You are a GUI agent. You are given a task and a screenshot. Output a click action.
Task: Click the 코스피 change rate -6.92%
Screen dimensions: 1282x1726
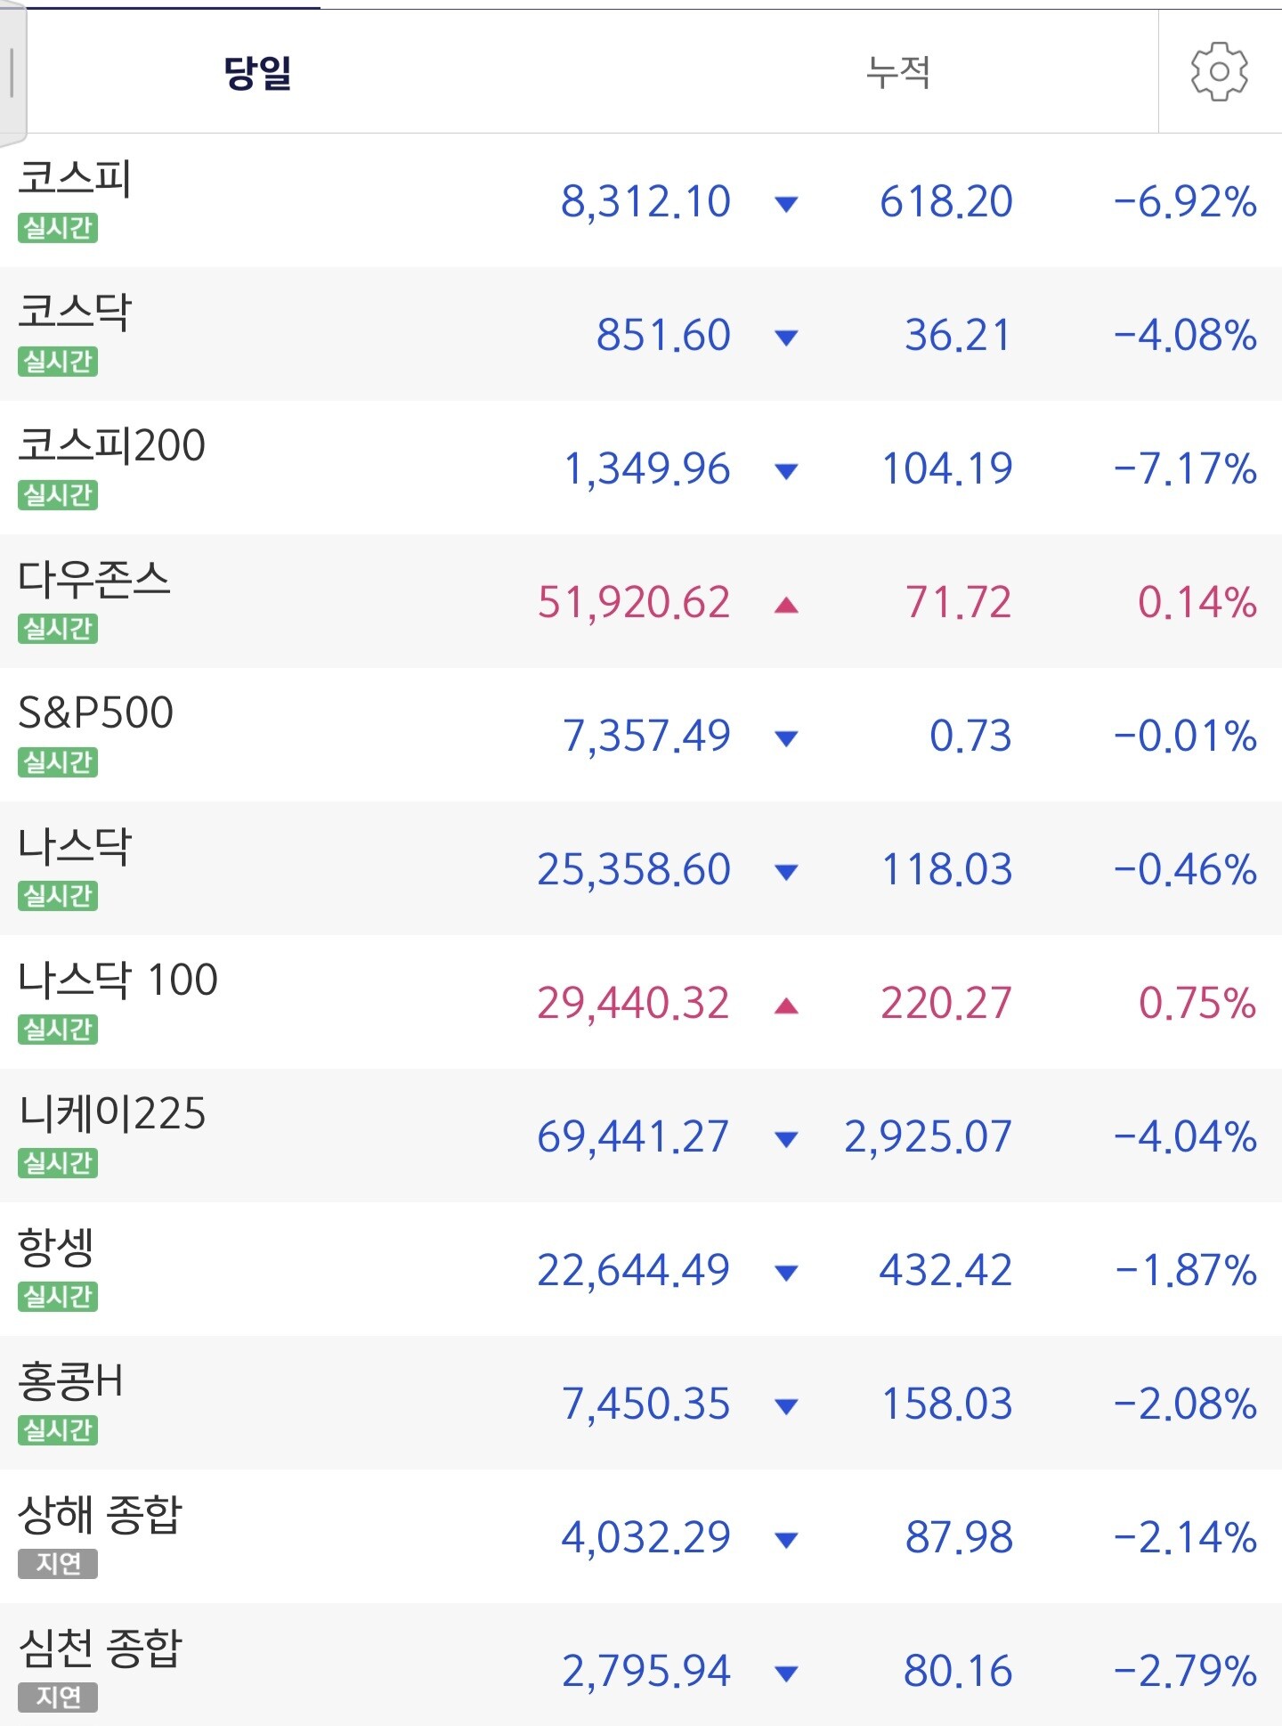[x=1185, y=202]
